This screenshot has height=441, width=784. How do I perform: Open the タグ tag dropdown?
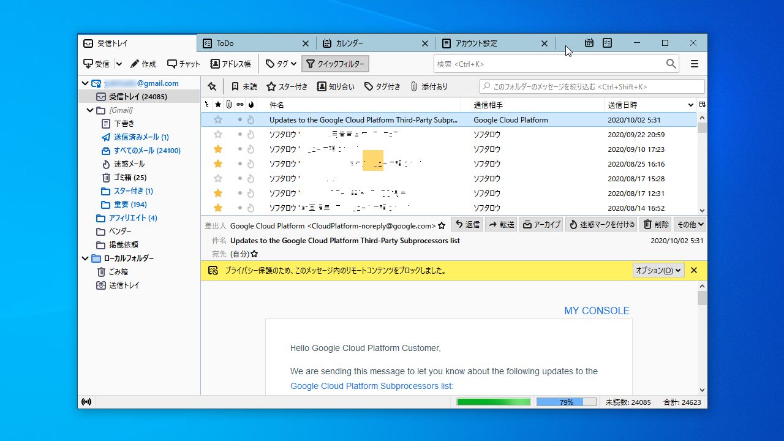pos(281,64)
